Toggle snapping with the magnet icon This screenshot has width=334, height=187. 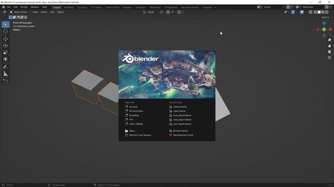coord(168,12)
